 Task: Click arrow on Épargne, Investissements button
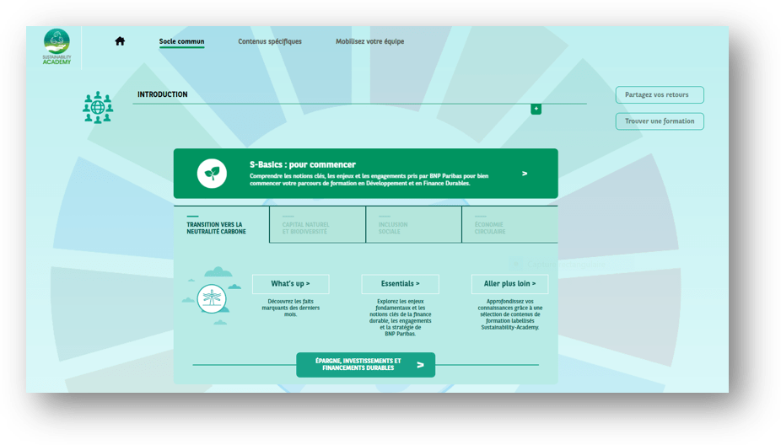click(x=420, y=365)
